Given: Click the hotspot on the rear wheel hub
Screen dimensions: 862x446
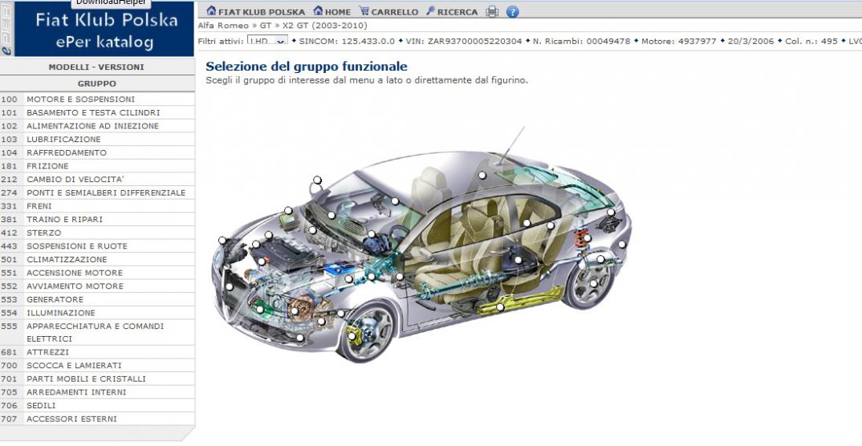Looking at the screenshot, I should pos(593,284).
